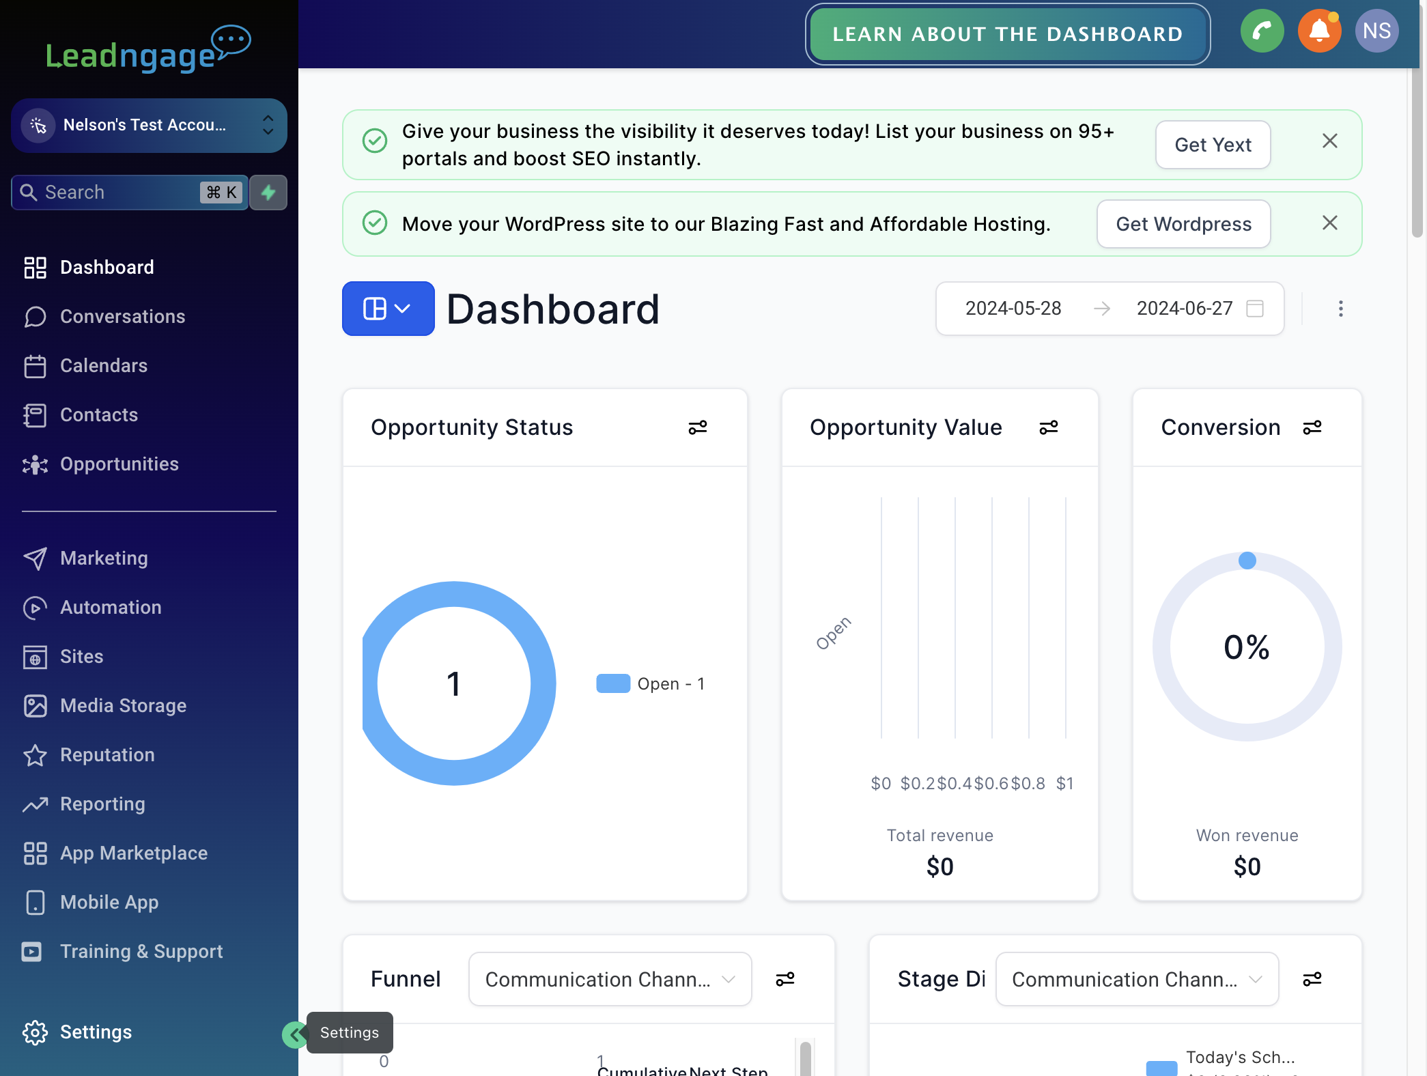Expand Nelson's Test Account switcher

[149, 126]
